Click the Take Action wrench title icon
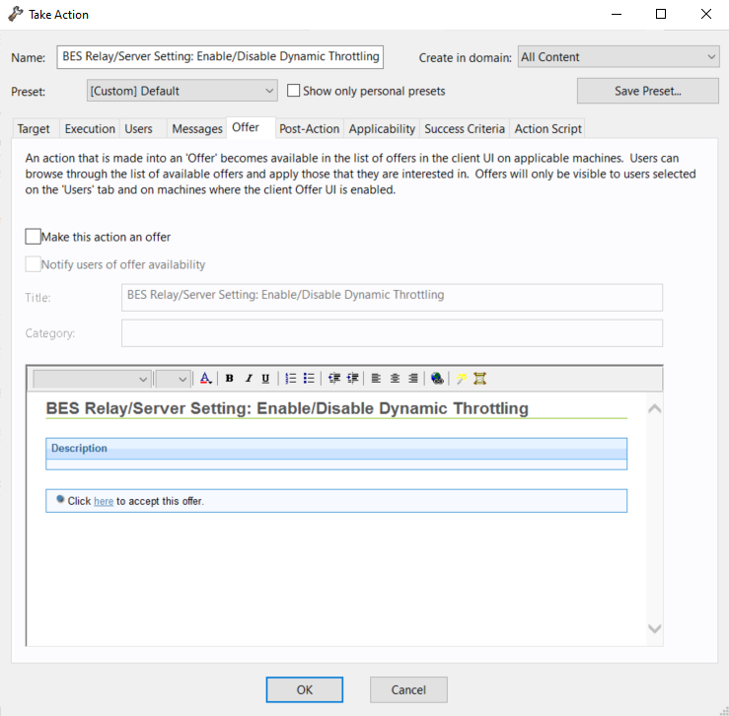729x716 pixels. 16,14
